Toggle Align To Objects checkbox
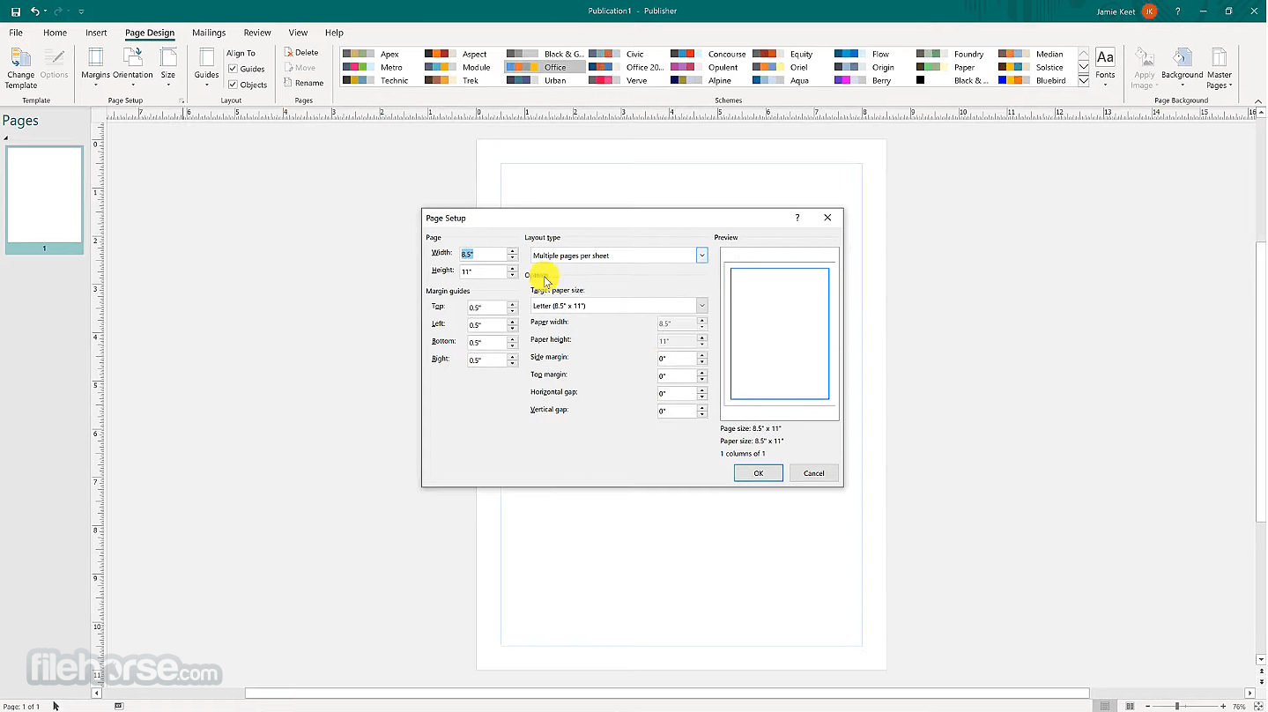The height and width of the screenshot is (712, 1268). coord(233,85)
